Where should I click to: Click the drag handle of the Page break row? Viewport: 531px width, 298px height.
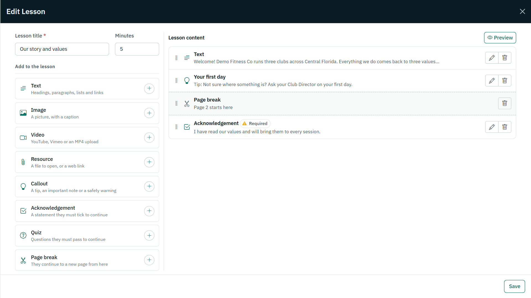176,103
